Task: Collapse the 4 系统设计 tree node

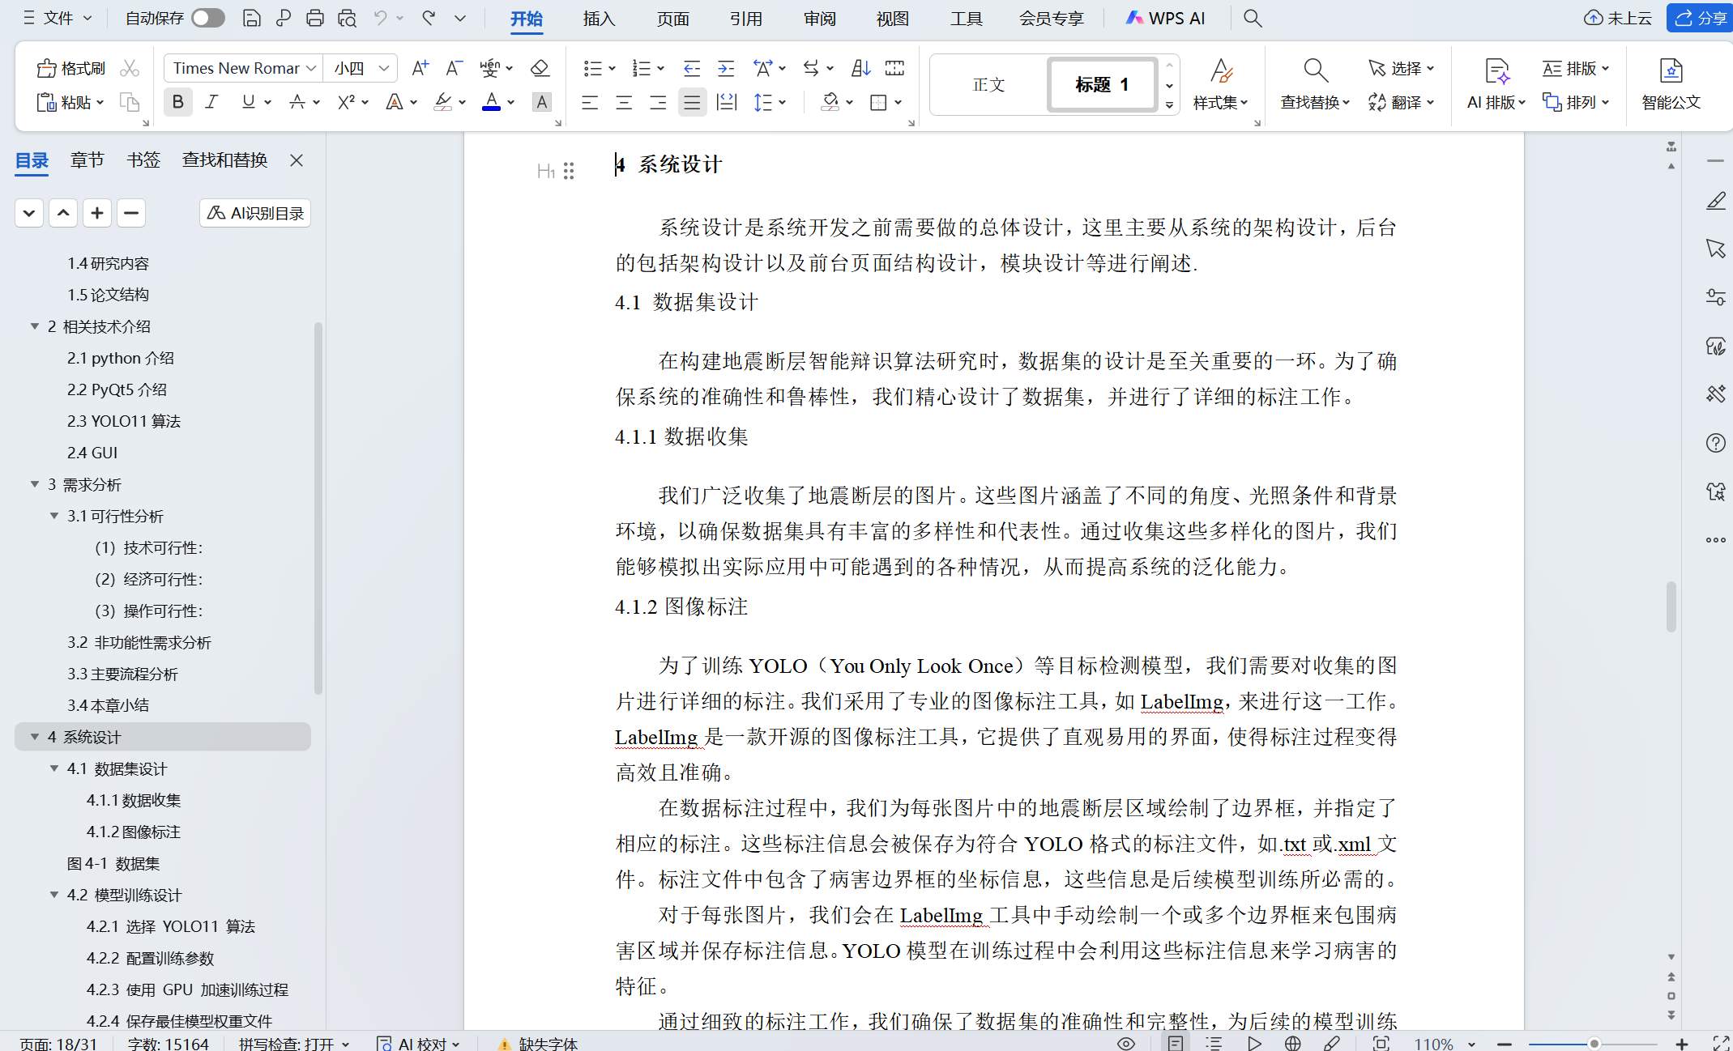Action: tap(35, 736)
